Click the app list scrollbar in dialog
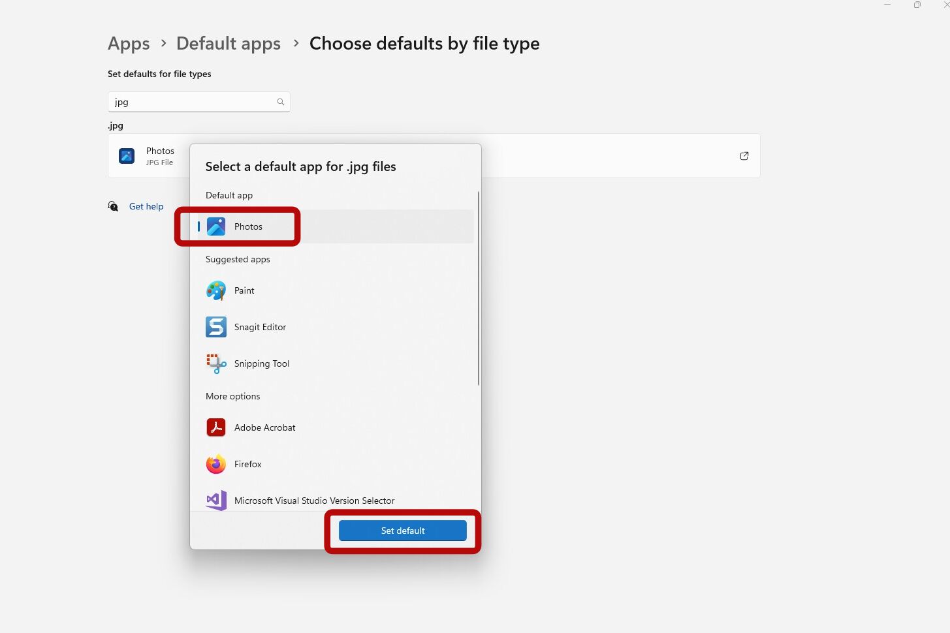The image size is (950, 633). point(479,288)
